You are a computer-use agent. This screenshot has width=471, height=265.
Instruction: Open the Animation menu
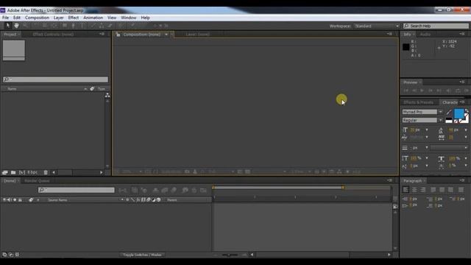[x=93, y=18]
